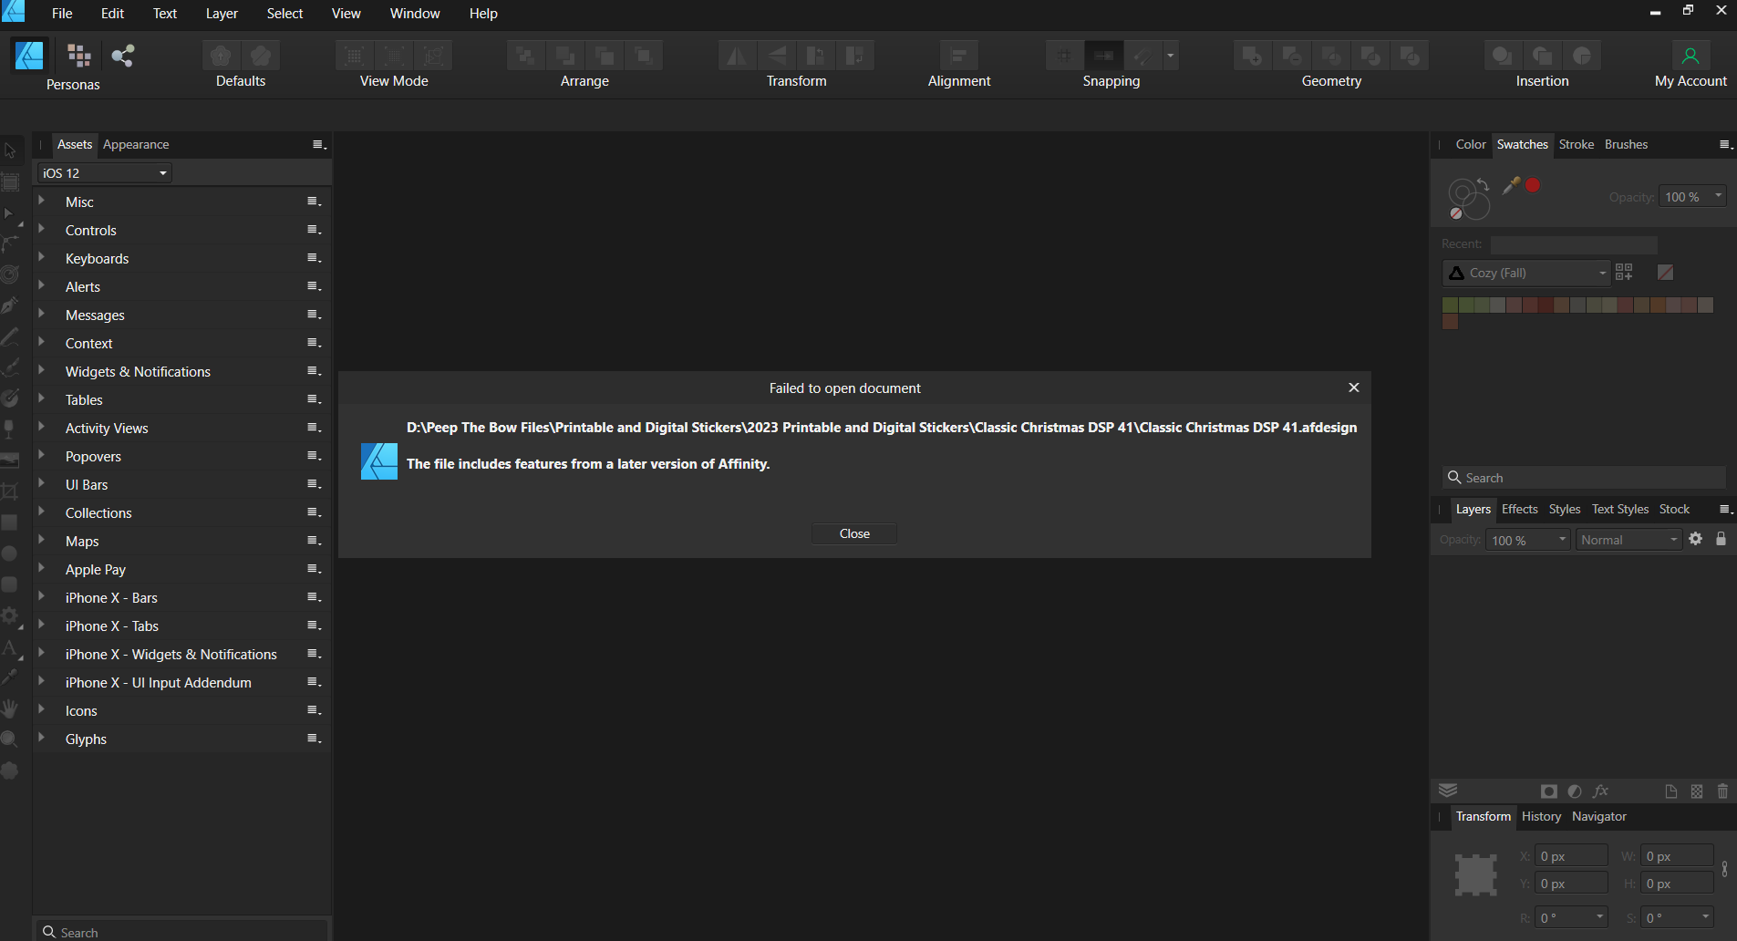Open layer settings gear icon
1737x941 pixels.
[1695, 539]
